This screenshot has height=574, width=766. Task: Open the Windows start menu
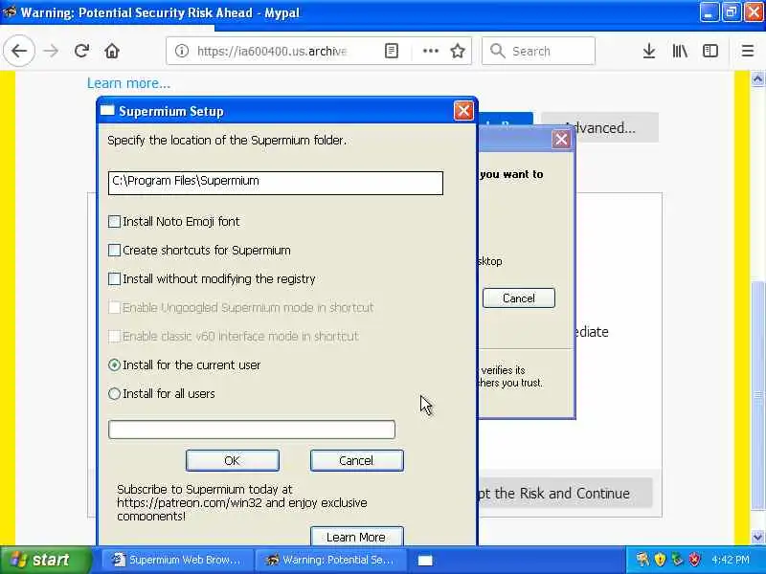click(x=45, y=560)
